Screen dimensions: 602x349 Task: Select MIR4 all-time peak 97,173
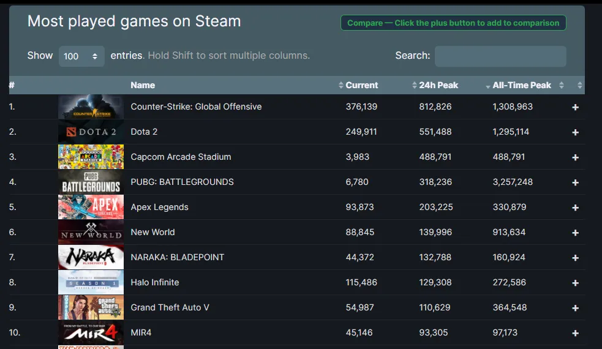pyautogui.click(x=505, y=332)
